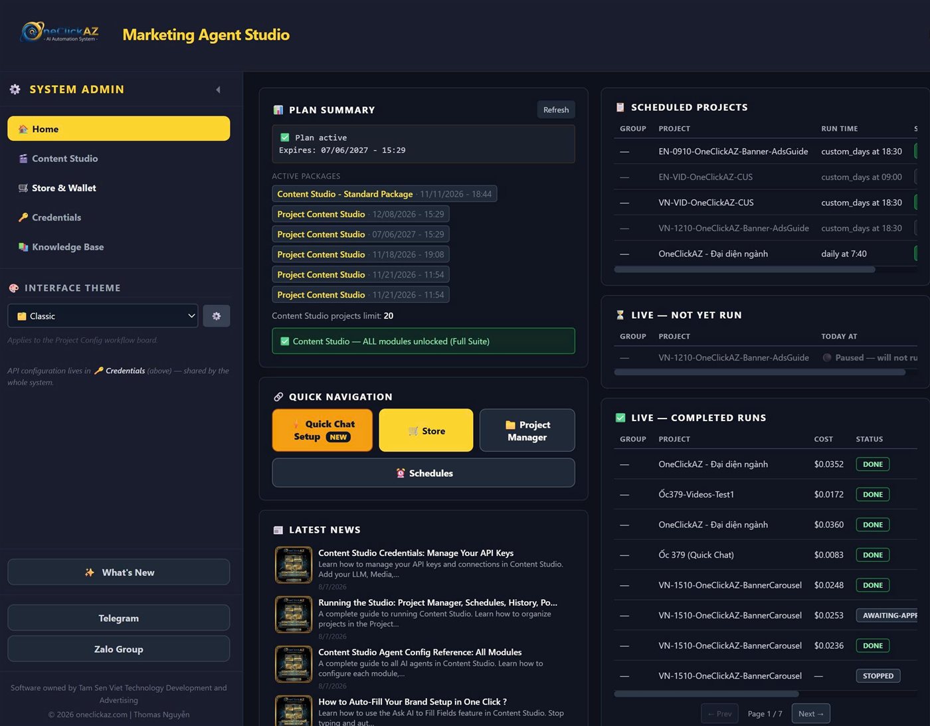Click the Completed Runs horizontal scrollbar

tap(707, 693)
